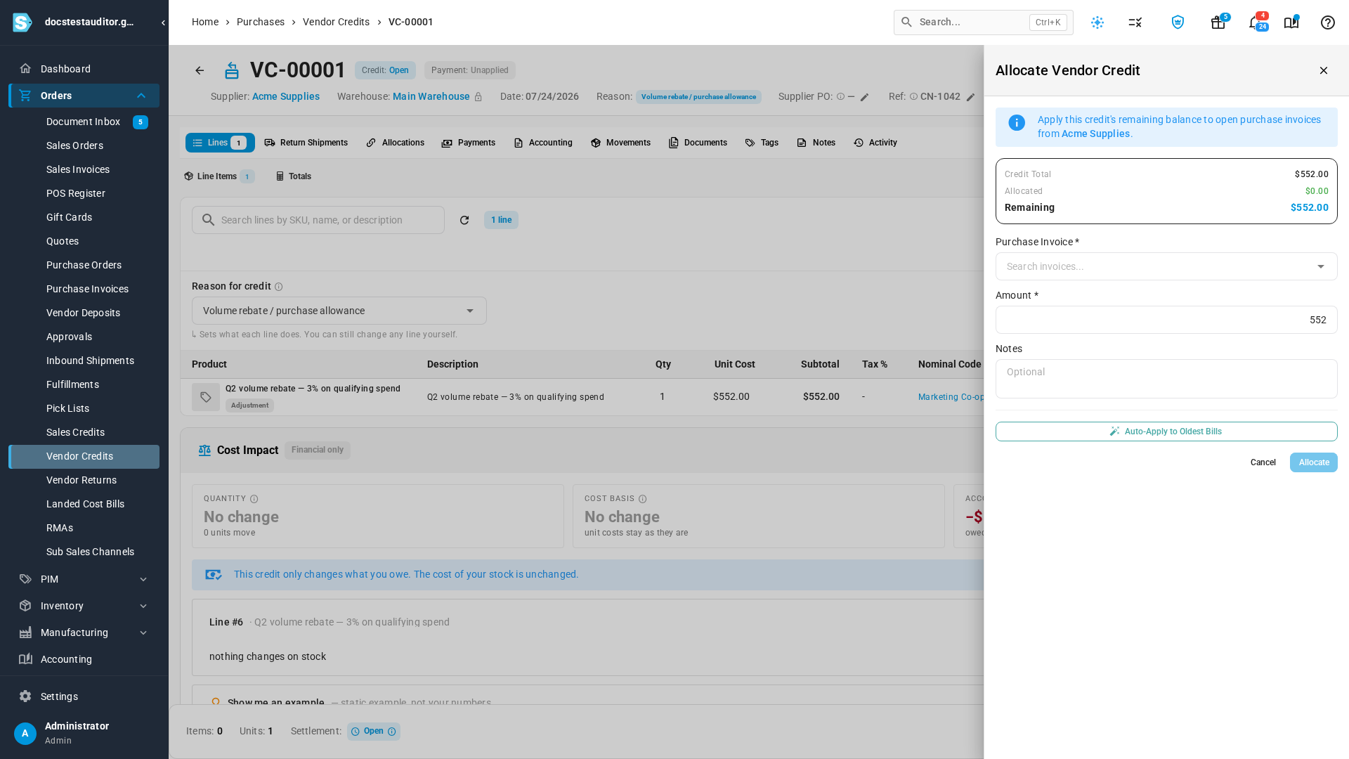Click Auto-Apply to Oldest Bills button

1166,432
